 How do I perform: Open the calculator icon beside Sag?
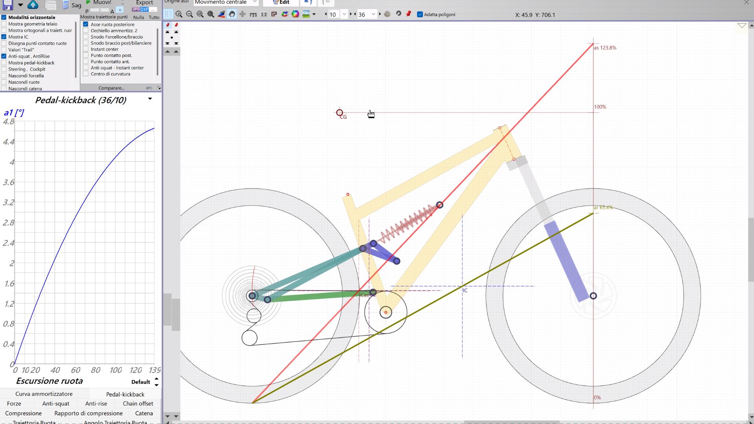(x=66, y=5)
